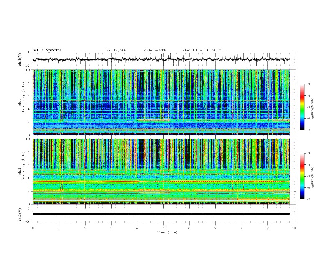Click the upper ch.1 color scale bar
The width and height of the screenshot is (331, 256).
pyautogui.click(x=302, y=107)
